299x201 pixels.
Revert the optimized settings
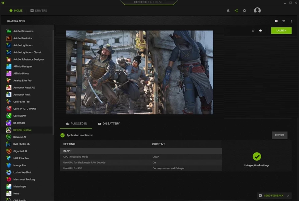280,135
